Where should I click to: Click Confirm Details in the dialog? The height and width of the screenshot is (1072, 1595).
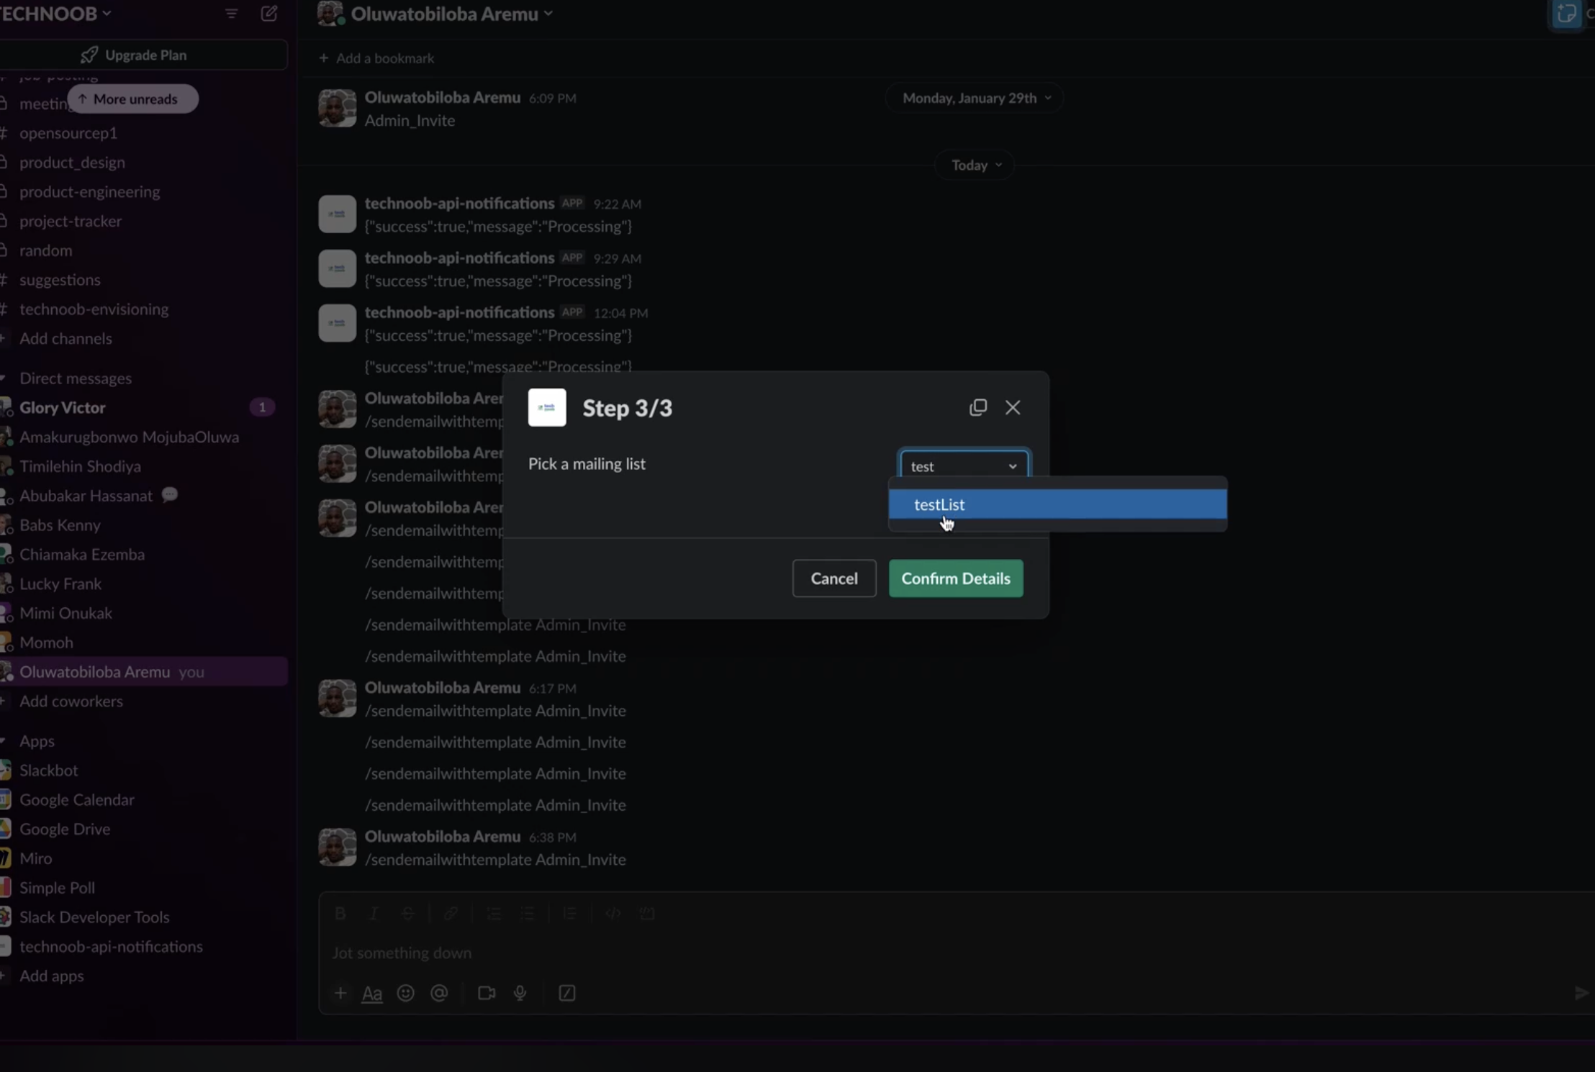(955, 578)
